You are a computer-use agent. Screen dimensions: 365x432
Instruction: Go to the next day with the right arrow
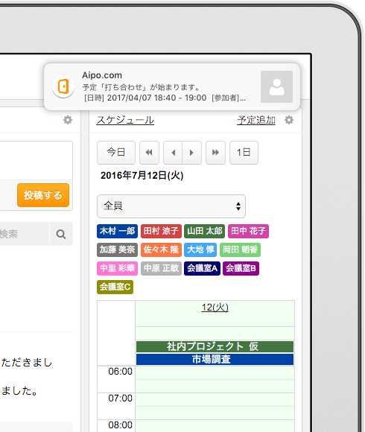(x=191, y=153)
